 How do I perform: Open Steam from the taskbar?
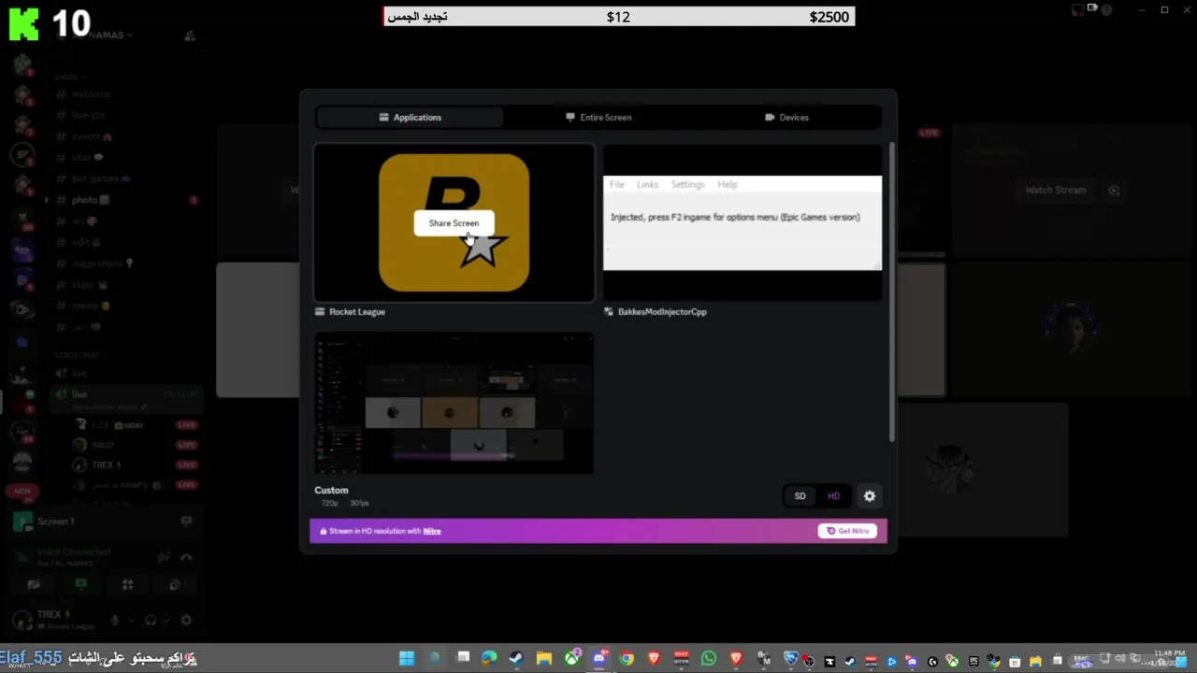516,659
